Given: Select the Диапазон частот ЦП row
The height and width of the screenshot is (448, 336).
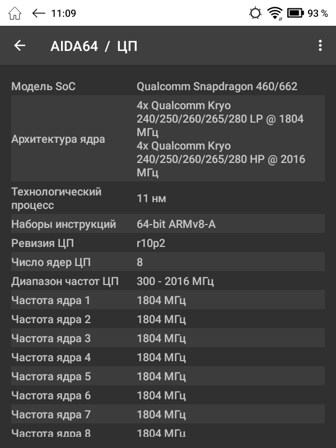Looking at the screenshot, I should [168, 282].
